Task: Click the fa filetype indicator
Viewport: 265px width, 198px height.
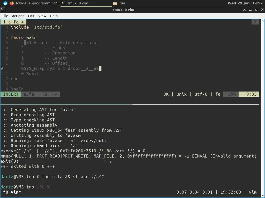Action: pos(218,94)
